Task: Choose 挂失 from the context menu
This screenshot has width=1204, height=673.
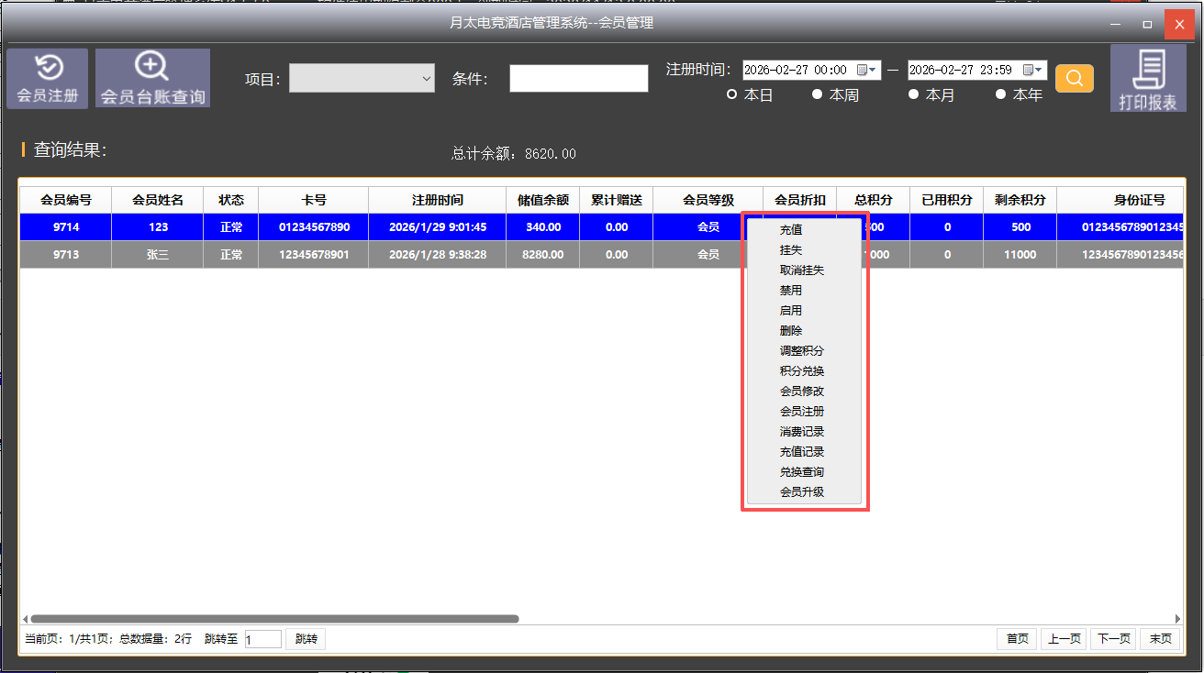Action: pos(791,250)
